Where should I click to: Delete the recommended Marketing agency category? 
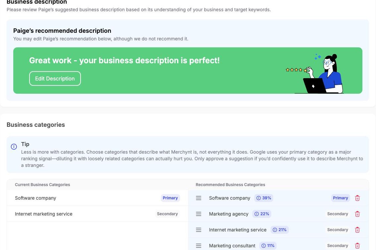coord(357,214)
